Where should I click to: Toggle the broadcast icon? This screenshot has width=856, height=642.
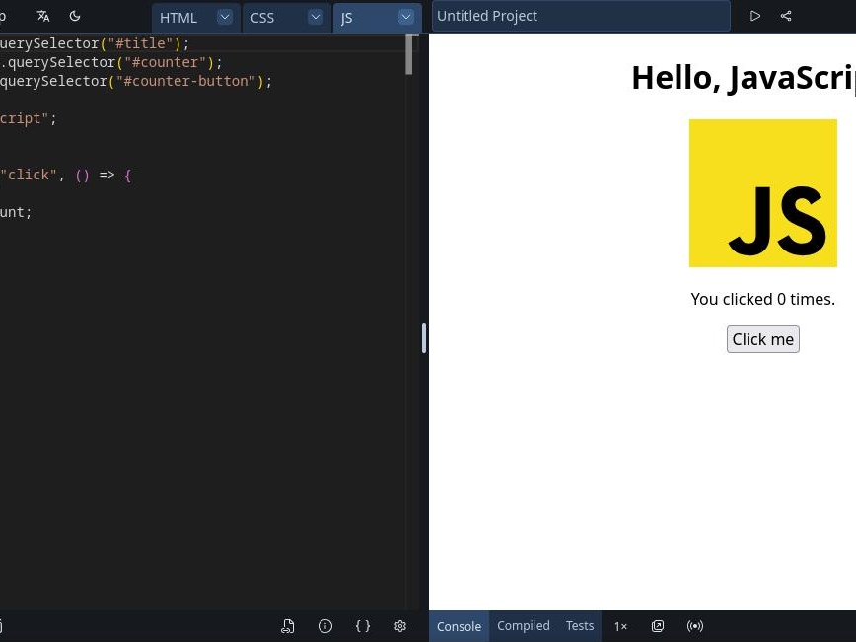click(695, 626)
